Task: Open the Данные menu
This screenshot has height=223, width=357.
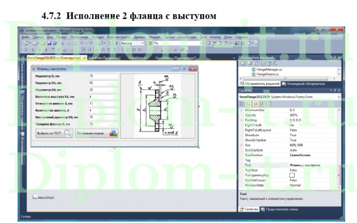Action: [x=139, y=37]
